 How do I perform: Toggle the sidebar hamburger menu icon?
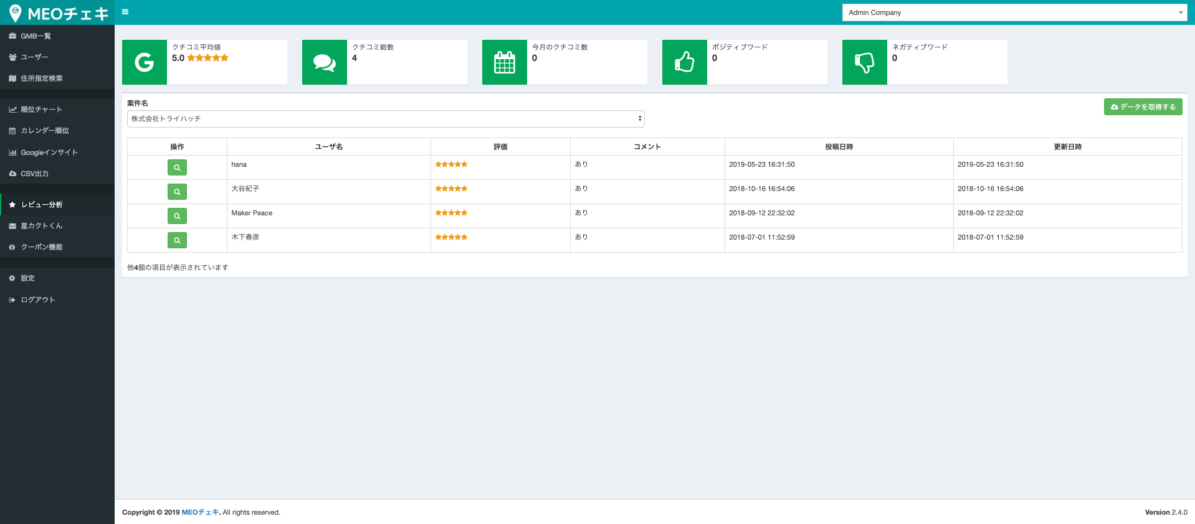125,12
